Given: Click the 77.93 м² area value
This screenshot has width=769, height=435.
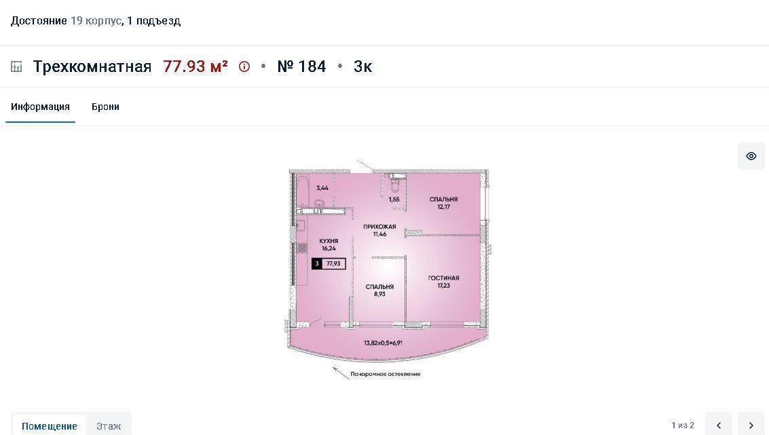Looking at the screenshot, I should click(x=195, y=67).
